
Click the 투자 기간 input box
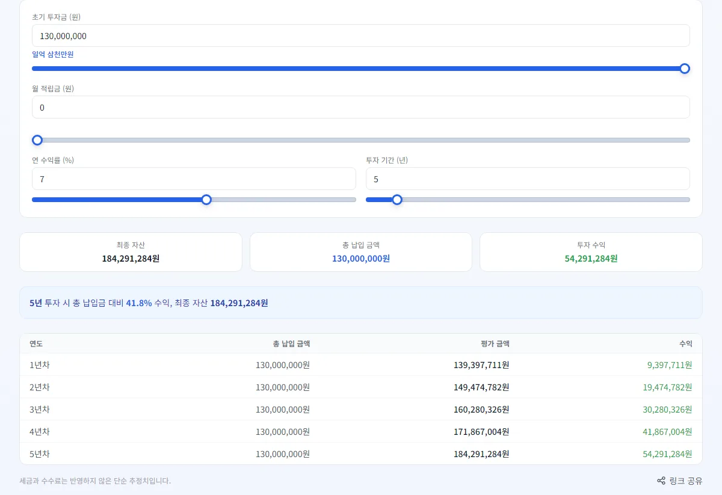tap(528, 179)
